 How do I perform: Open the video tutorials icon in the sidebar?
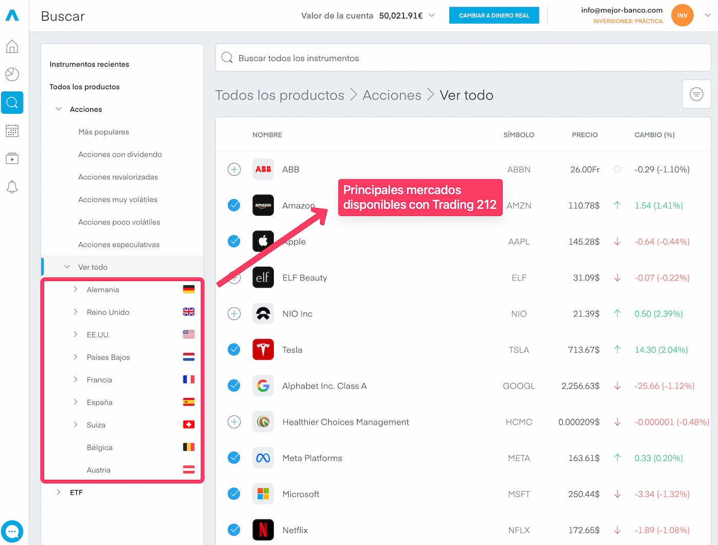12,158
